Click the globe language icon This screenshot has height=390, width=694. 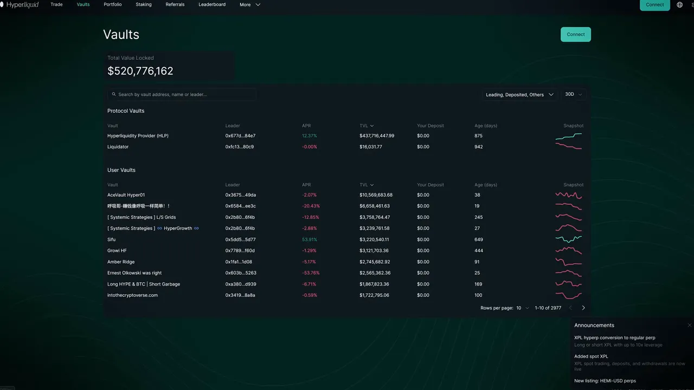(680, 4)
